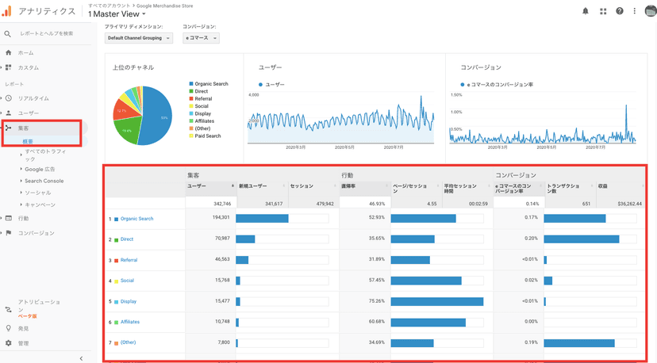Click the 342,746 total users value
Image resolution: width=657 pixels, height=363 pixels.
(223, 204)
